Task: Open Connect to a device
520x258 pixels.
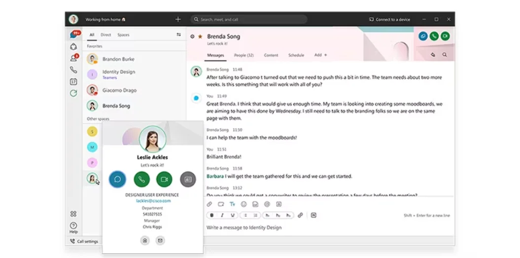Action: pos(390,20)
